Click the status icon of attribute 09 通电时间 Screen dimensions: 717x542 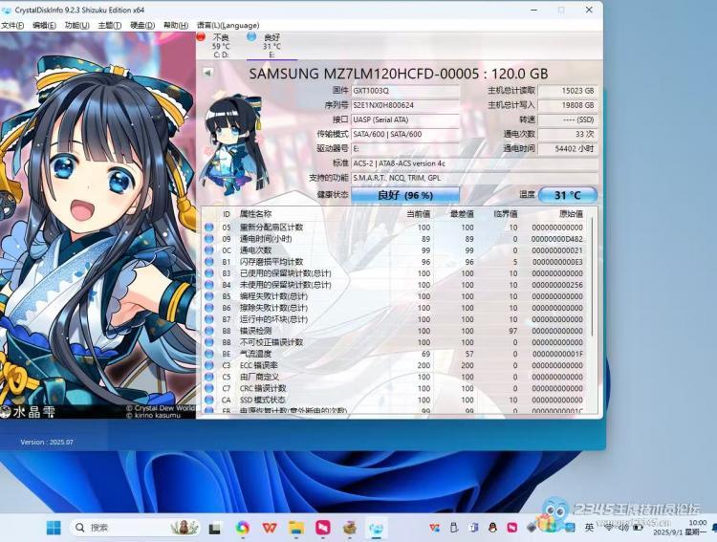[209, 239]
